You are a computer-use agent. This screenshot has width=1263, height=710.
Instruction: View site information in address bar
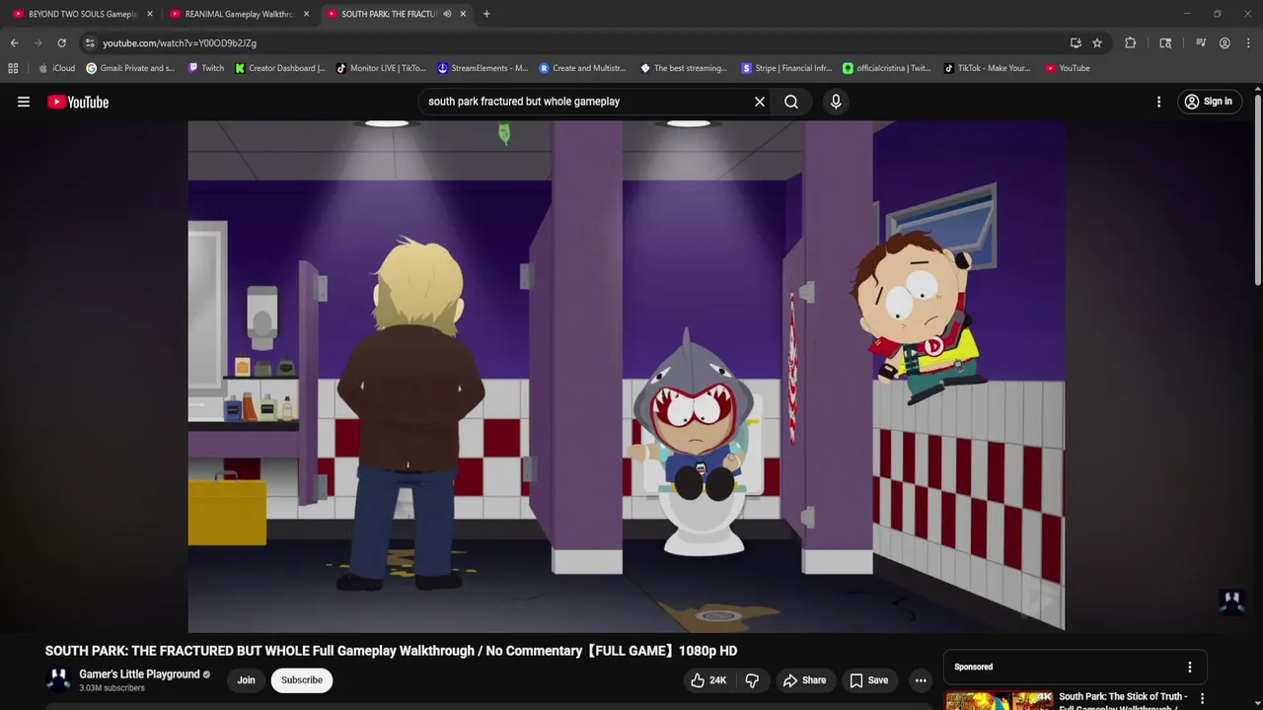coord(90,43)
